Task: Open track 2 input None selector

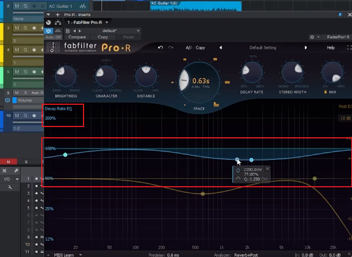Action: point(28,19)
